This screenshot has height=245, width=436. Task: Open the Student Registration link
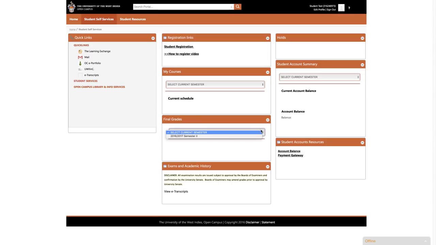point(178,47)
